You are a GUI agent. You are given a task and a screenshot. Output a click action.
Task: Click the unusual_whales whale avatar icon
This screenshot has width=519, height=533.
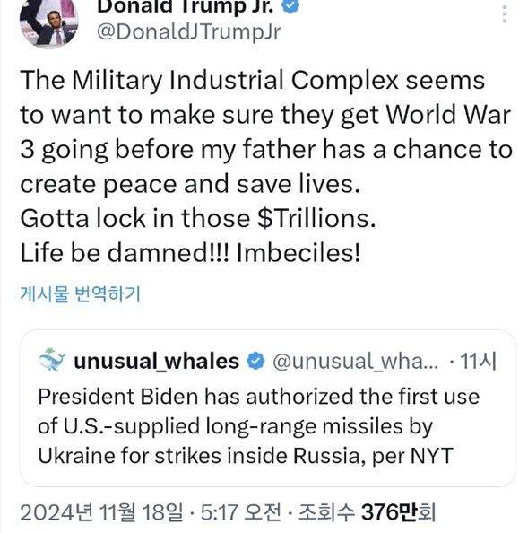tap(52, 360)
